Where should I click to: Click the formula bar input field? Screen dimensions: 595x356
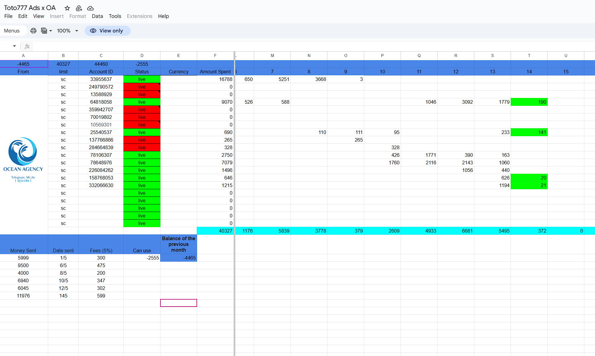303,46
